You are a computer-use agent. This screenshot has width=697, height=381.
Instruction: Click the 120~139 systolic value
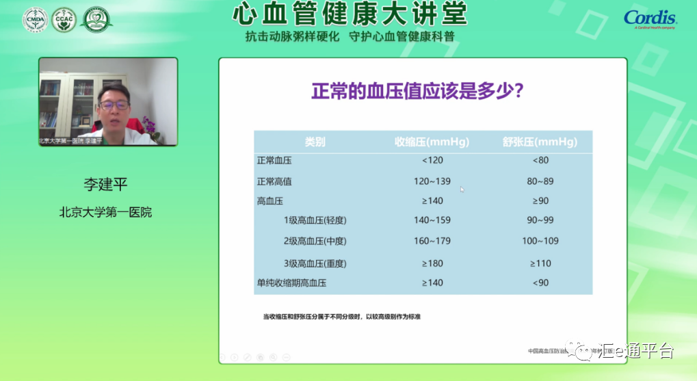[432, 181]
